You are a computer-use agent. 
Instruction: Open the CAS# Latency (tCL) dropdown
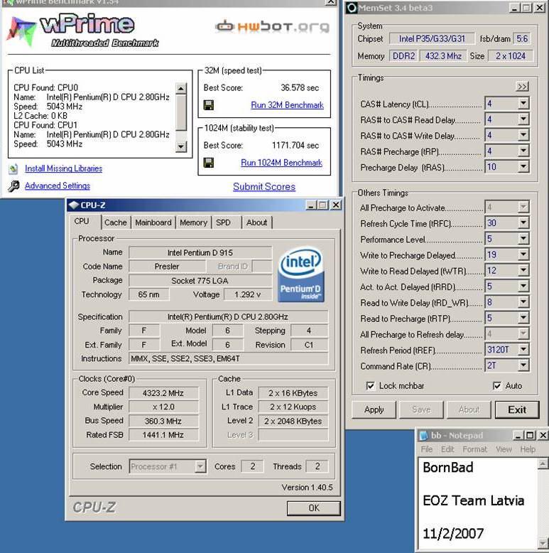523,104
